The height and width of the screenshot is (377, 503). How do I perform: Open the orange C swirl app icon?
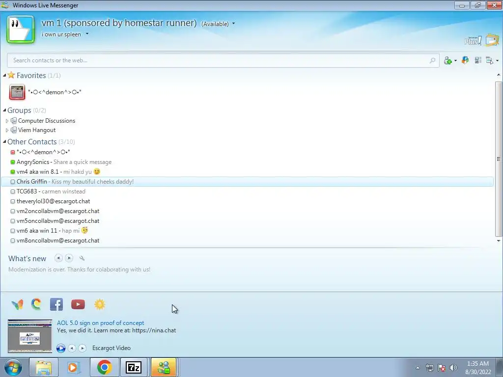pos(36,304)
